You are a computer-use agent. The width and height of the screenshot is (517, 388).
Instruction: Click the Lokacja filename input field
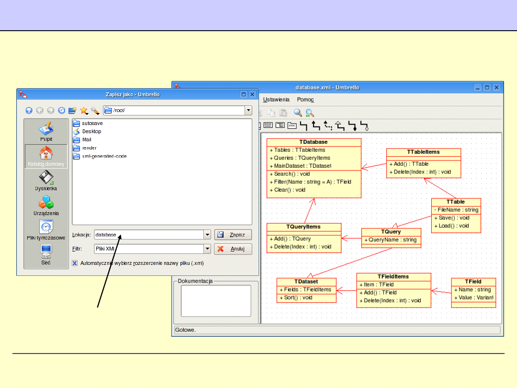(x=148, y=235)
